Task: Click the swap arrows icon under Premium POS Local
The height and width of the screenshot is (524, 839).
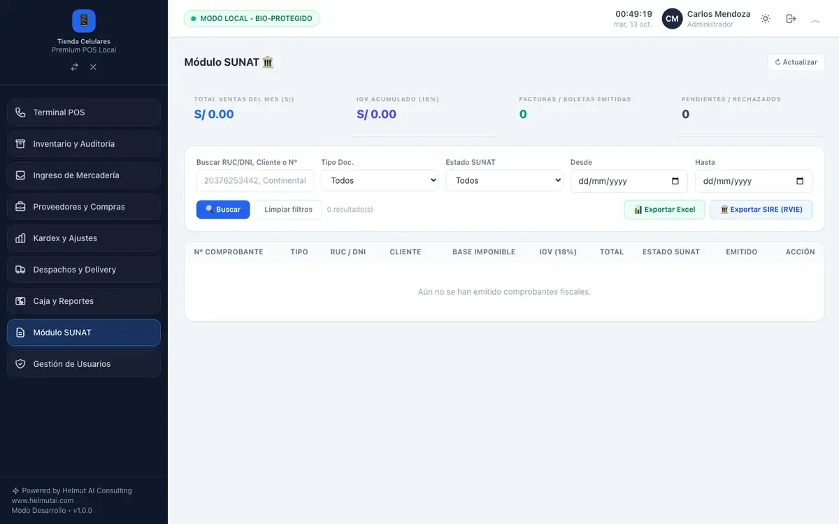Action: 75,67
